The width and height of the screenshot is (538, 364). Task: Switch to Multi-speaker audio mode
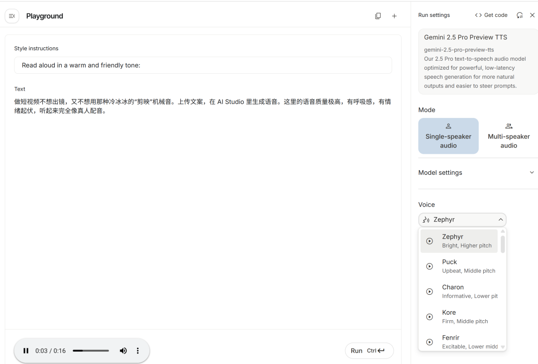(509, 136)
